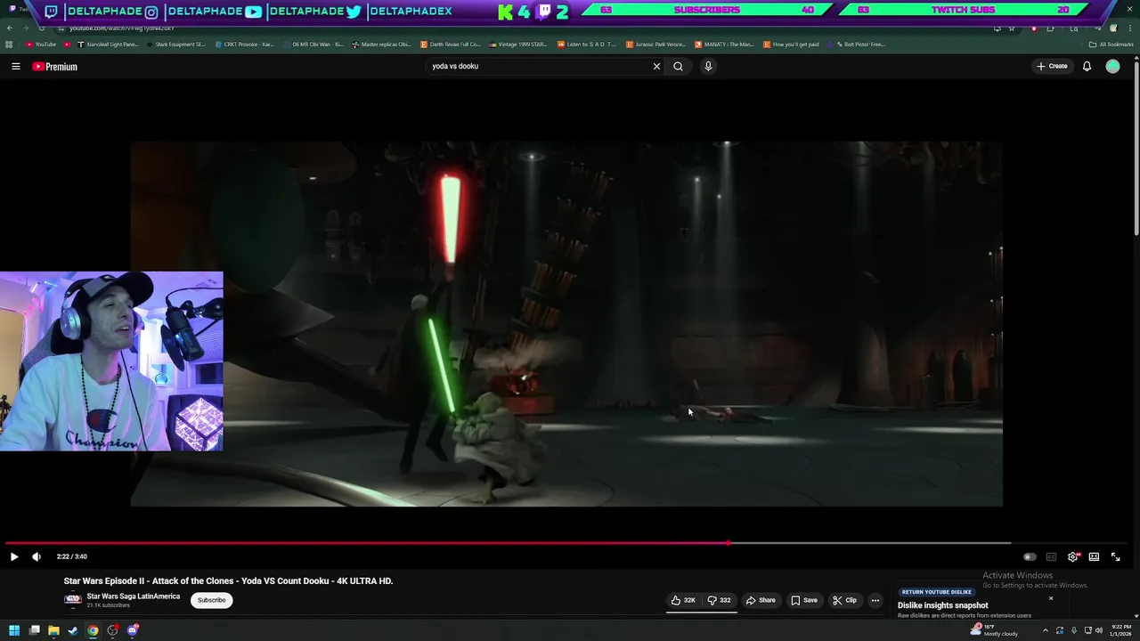1140x641 pixels.
Task: Open the more actions three-dot menu
Action: coord(875,600)
